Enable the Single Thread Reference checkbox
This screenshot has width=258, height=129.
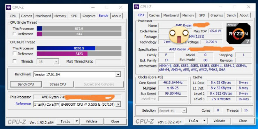15,34
